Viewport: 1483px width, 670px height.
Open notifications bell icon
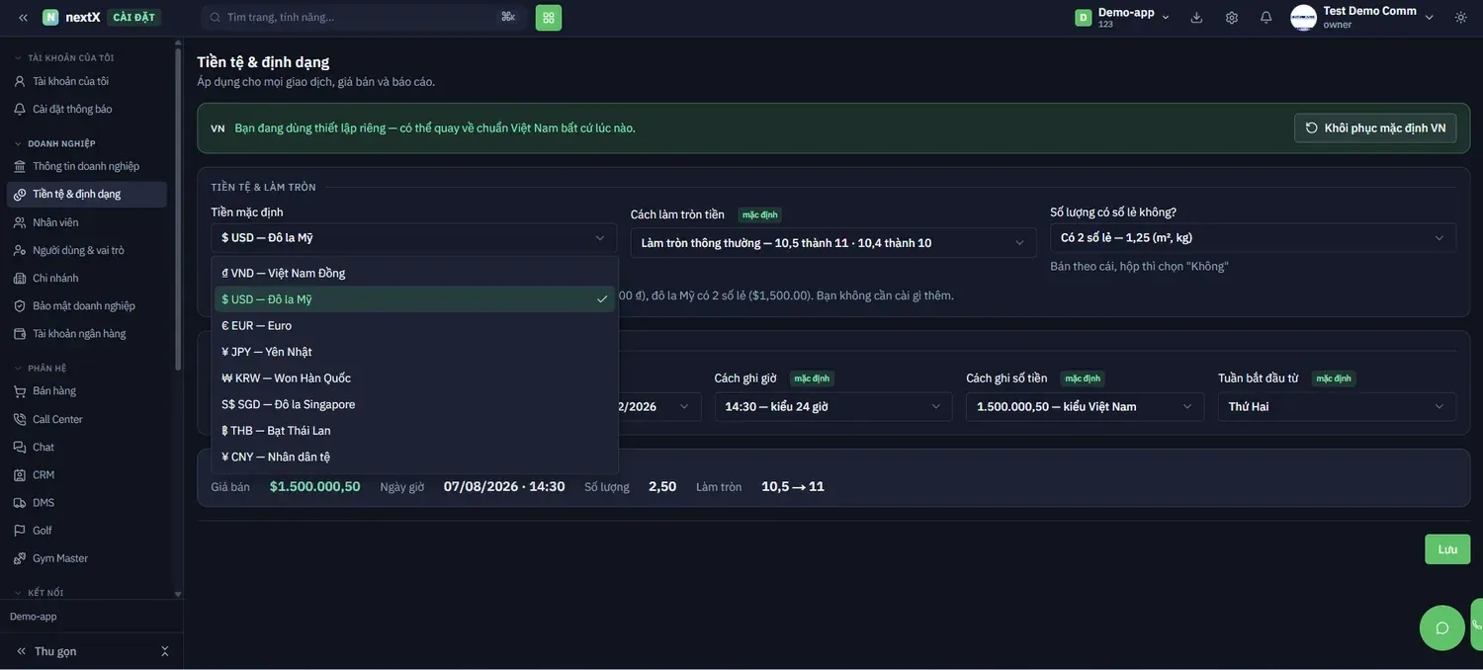tap(1266, 17)
